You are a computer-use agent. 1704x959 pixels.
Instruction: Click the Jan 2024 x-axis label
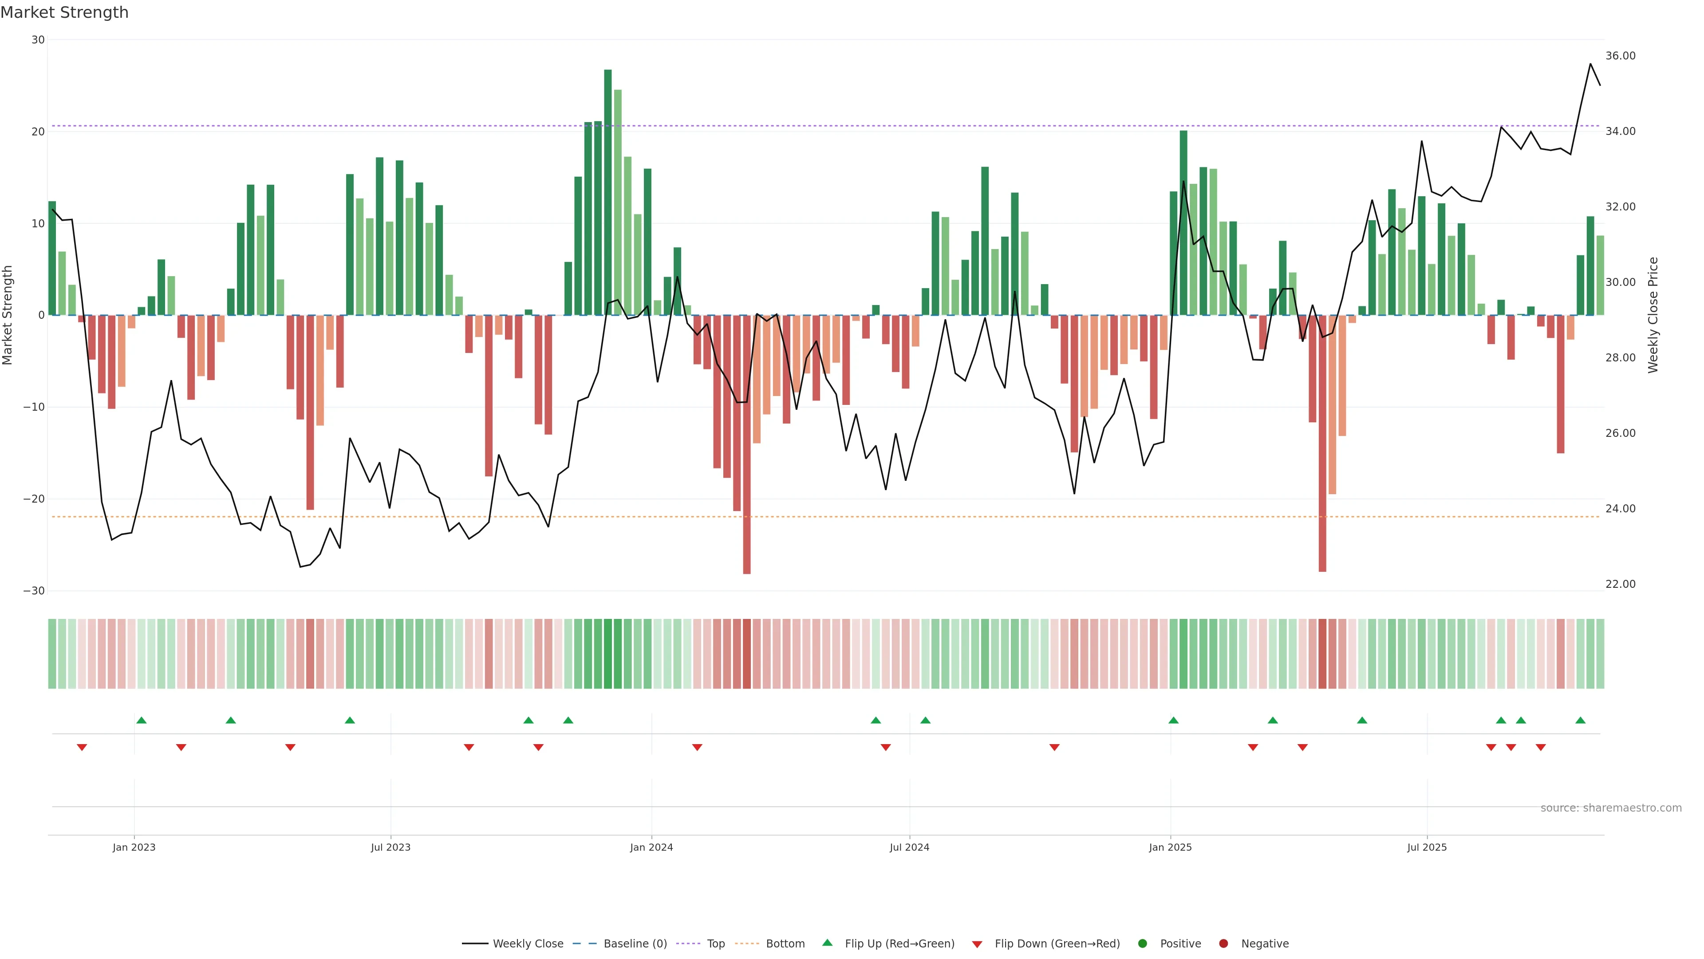click(651, 847)
